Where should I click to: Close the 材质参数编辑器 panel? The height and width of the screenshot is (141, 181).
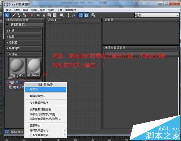coord(177,48)
